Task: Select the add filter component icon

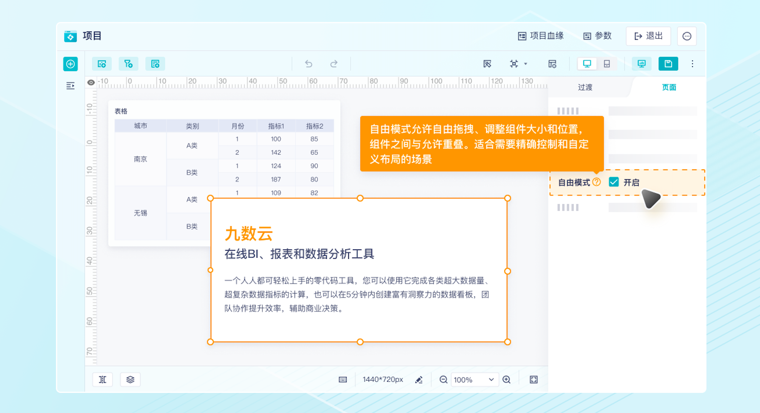Action: 128,64
